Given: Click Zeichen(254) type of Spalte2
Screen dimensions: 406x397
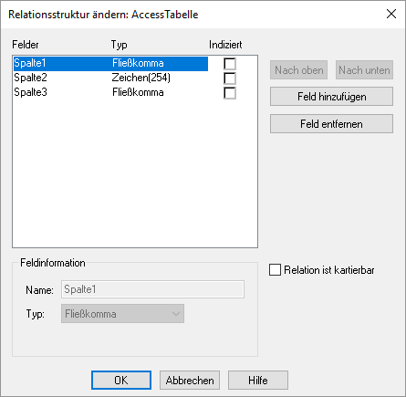Looking at the screenshot, I should point(141,78).
